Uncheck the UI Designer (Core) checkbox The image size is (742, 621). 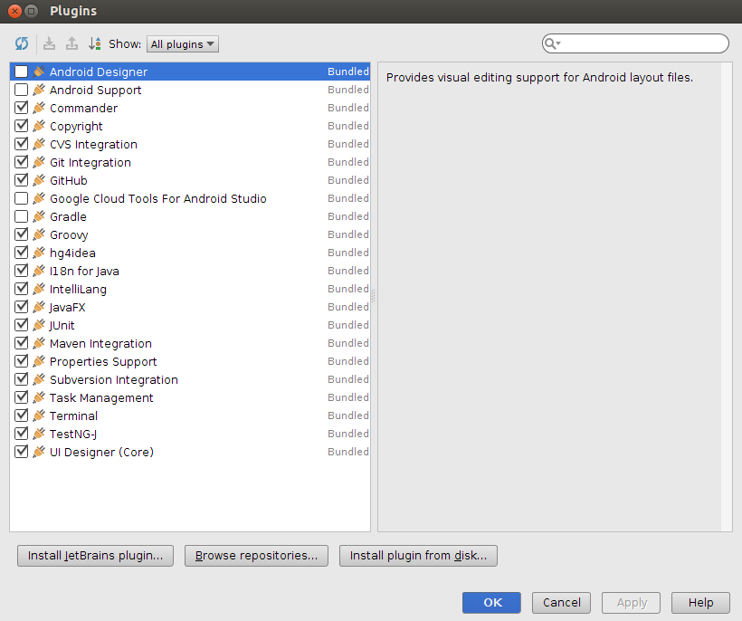pyautogui.click(x=22, y=452)
